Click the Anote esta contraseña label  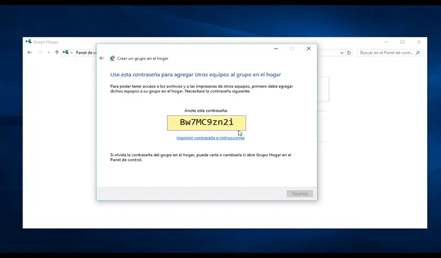click(206, 111)
